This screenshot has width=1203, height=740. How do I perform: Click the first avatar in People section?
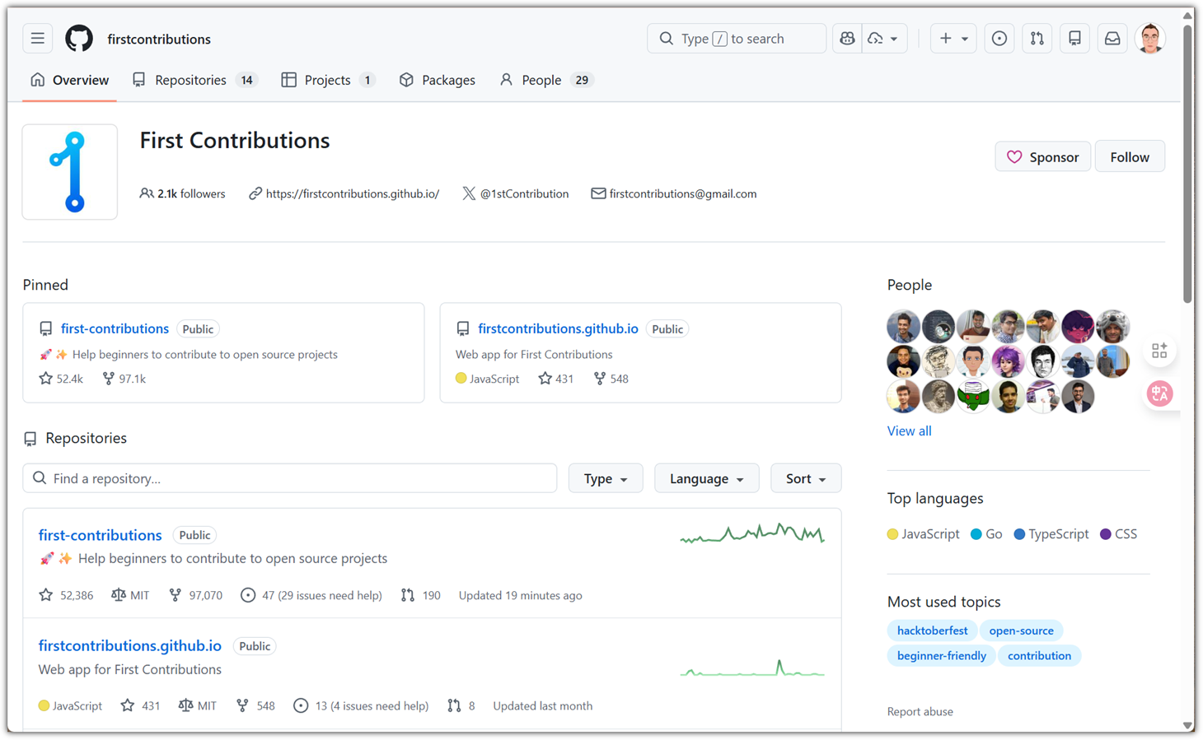[904, 327]
